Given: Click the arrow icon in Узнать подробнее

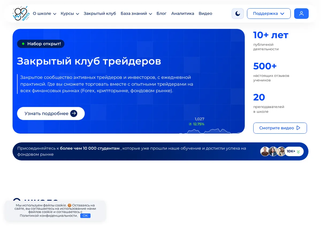Looking at the screenshot, I should [x=74, y=114].
